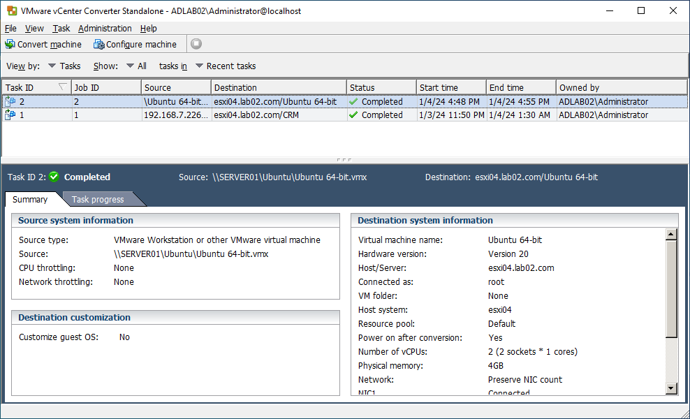Screen dimensions: 690x419
Task: Click source cell 192.168.7.226
Action: [176, 115]
